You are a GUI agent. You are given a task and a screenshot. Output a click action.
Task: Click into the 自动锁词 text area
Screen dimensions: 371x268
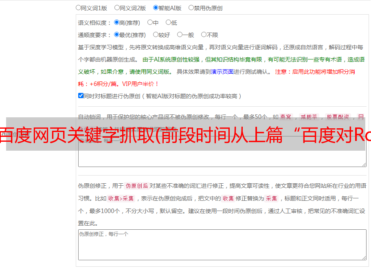point(222,152)
